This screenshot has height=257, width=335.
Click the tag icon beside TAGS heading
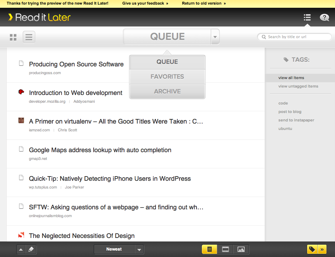click(x=286, y=60)
